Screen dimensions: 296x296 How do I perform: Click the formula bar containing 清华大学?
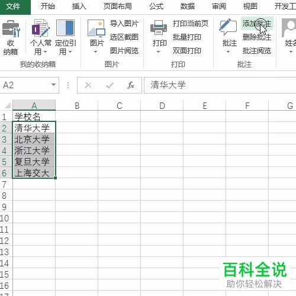point(220,85)
